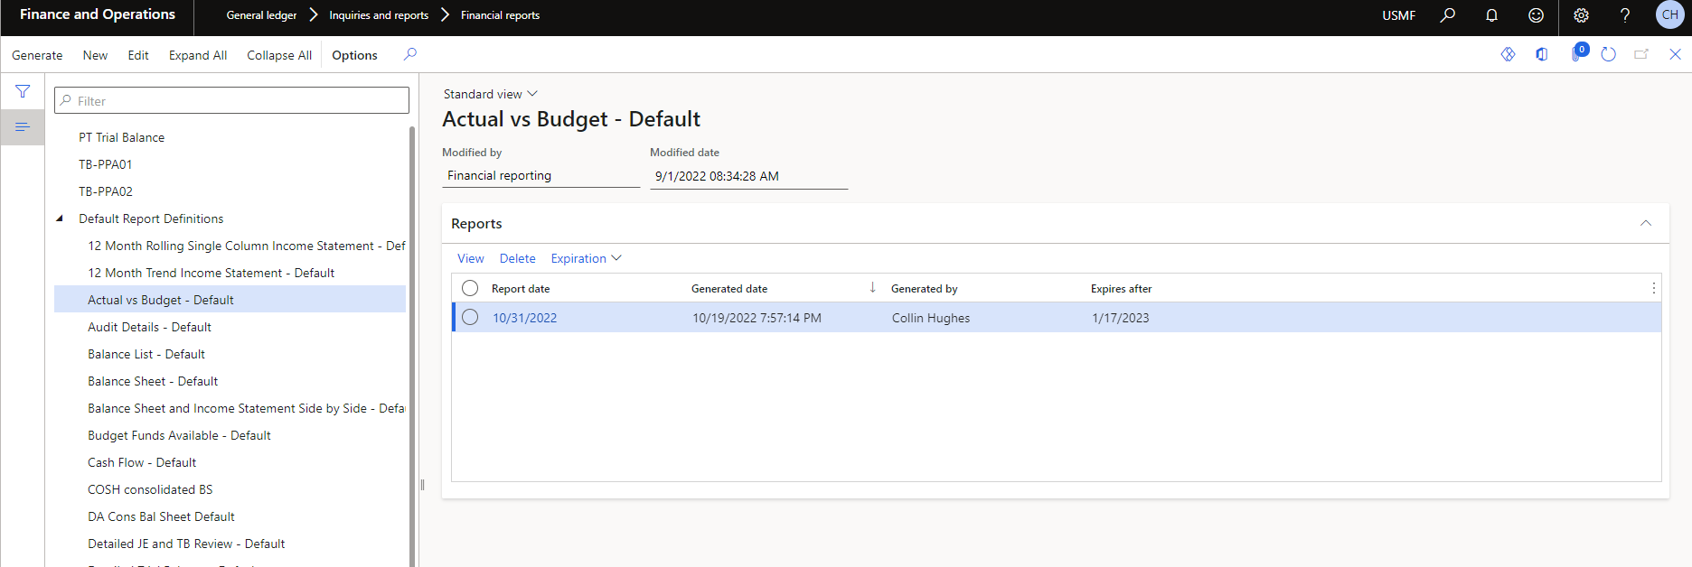
Task: Select the 10/31/2022 report row radio button
Action: (x=470, y=318)
